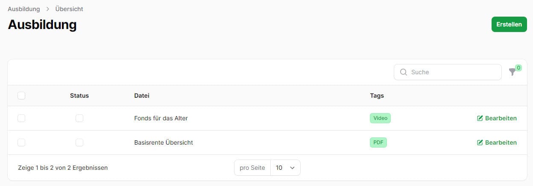Click Bearbeiten for Basisrente Übersicht
This screenshot has height=186, width=533.
(x=497, y=142)
